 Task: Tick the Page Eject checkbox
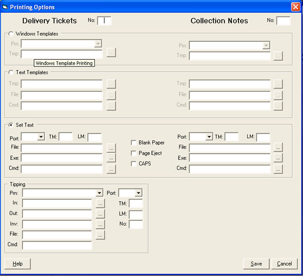[x=134, y=153]
